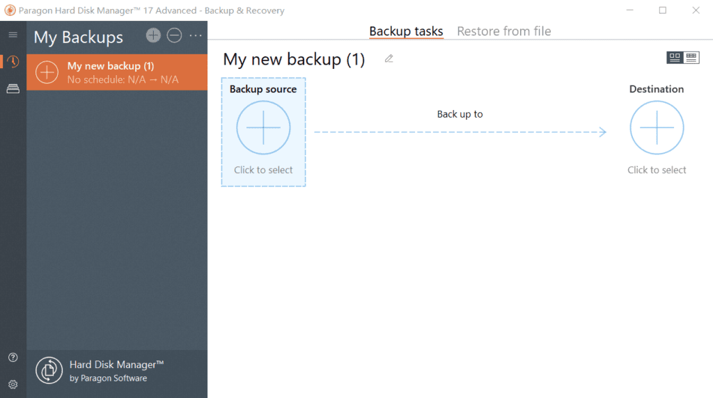Choose Destination plus circle
Screen dimensions: 713x398
[x=657, y=127]
